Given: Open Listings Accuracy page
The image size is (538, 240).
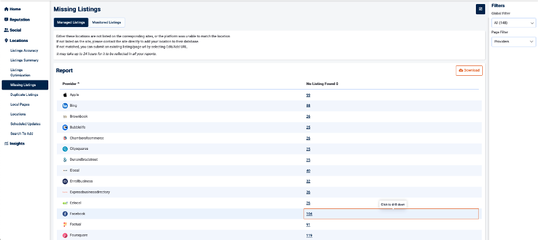Looking at the screenshot, I should pos(24,51).
